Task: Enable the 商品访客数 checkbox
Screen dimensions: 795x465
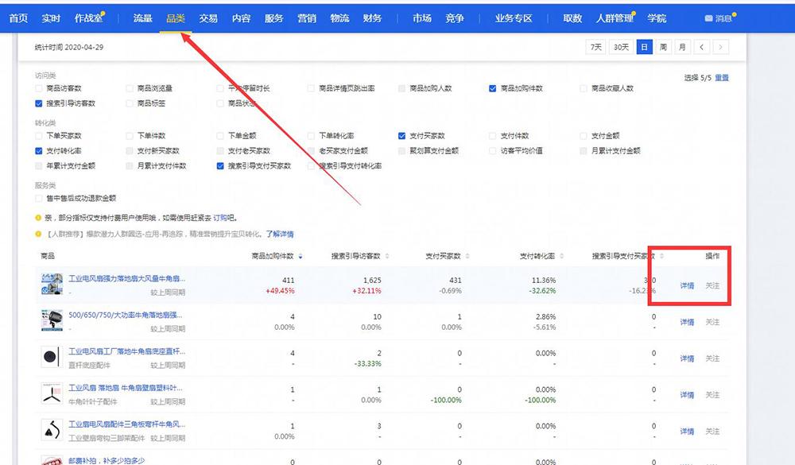Action: pyautogui.click(x=39, y=88)
